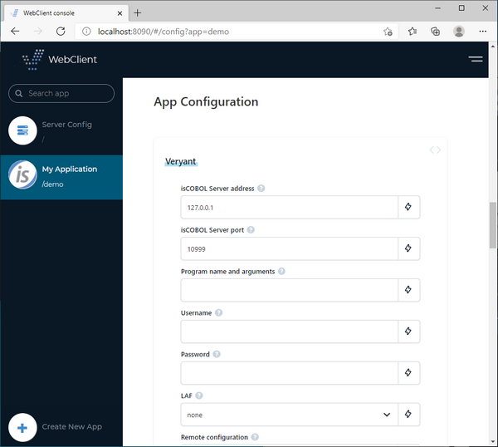Click the lightning icon beside Password field
Image resolution: width=498 pixels, height=447 pixels.
pyautogui.click(x=408, y=372)
